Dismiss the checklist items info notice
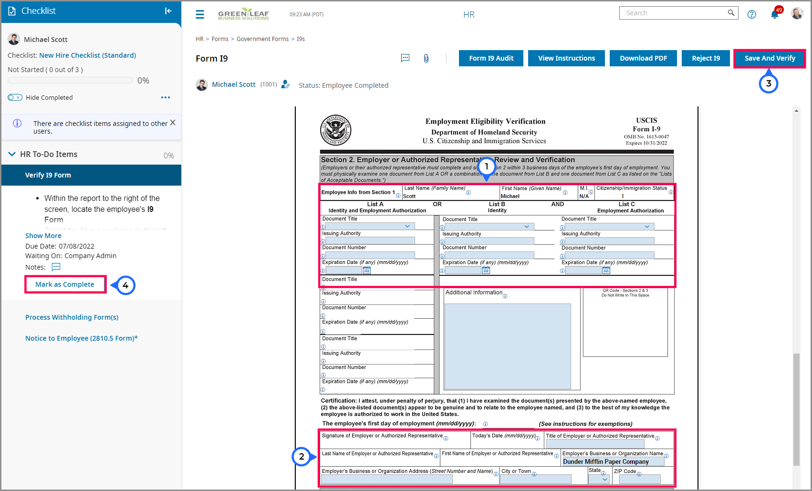The image size is (812, 491). (173, 123)
